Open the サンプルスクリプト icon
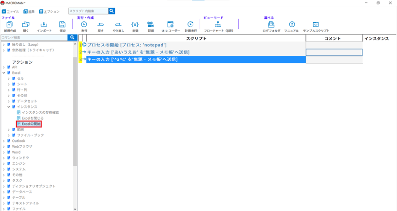Image resolution: width=397 pixels, height=211 pixels. [316, 24]
